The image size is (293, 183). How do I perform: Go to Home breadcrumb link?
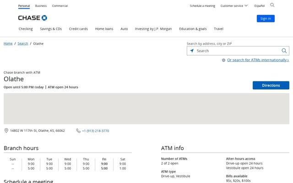point(8,43)
